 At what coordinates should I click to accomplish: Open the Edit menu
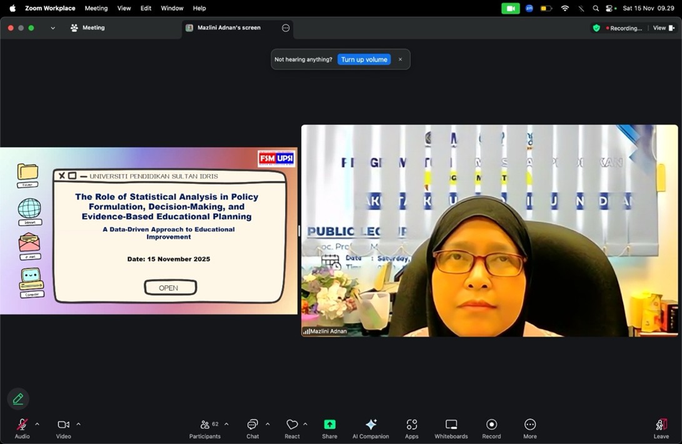(x=146, y=8)
